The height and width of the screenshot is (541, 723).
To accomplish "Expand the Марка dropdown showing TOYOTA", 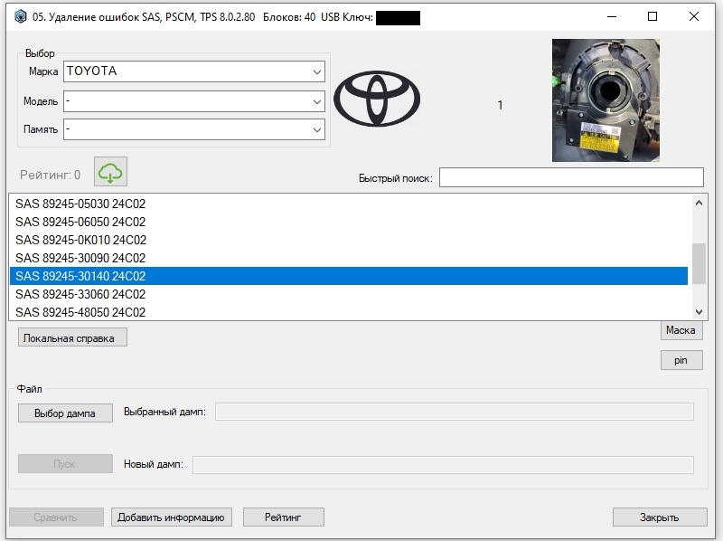I will (x=194, y=71).
